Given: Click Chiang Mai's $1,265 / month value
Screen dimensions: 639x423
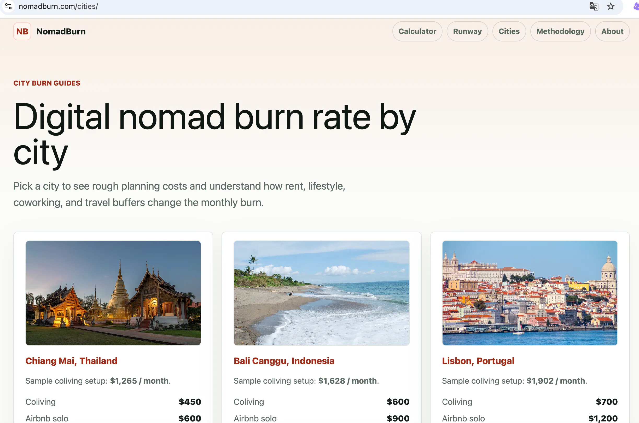Looking at the screenshot, I should 139,381.
